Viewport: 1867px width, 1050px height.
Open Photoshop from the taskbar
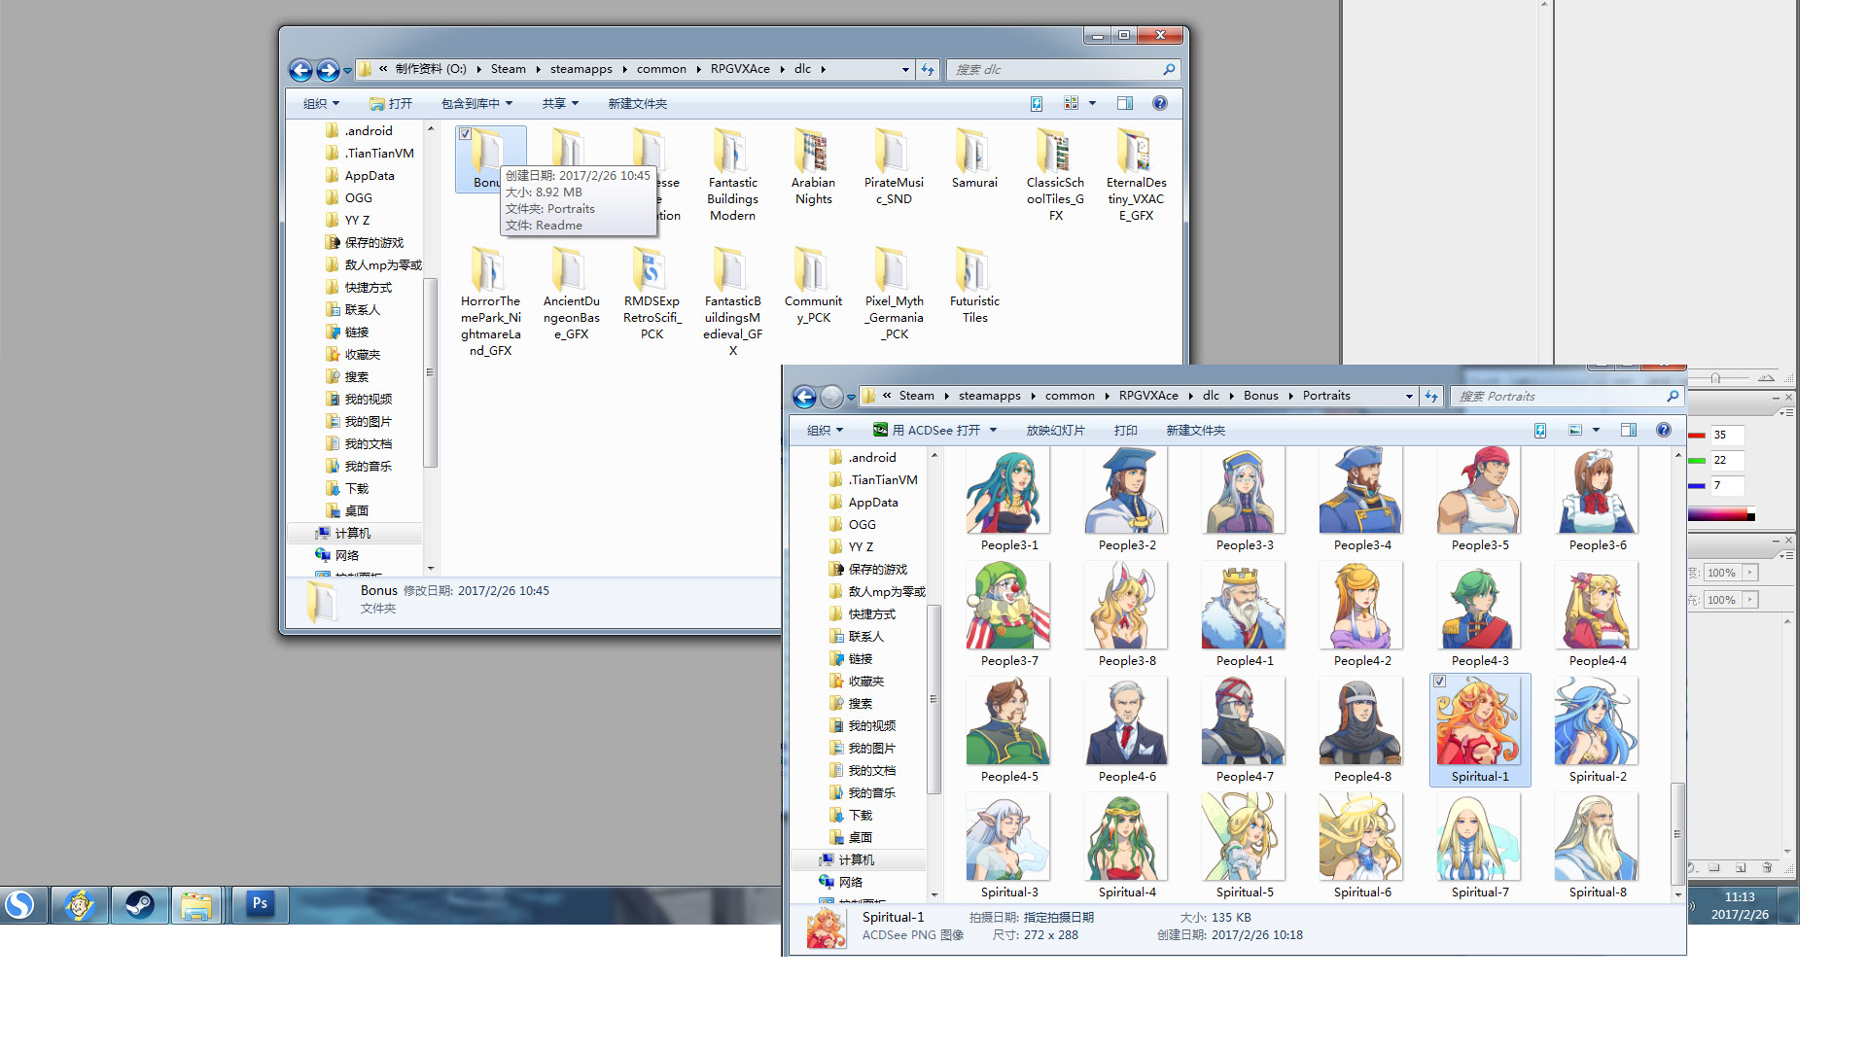[260, 905]
